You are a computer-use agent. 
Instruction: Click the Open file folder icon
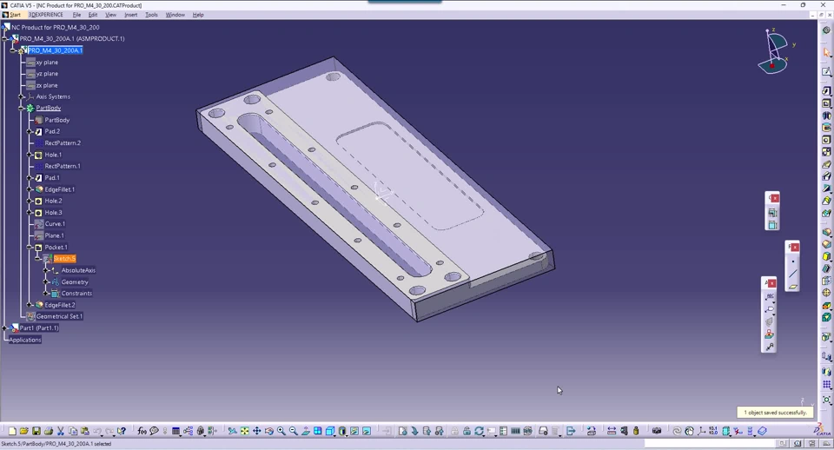click(x=24, y=431)
